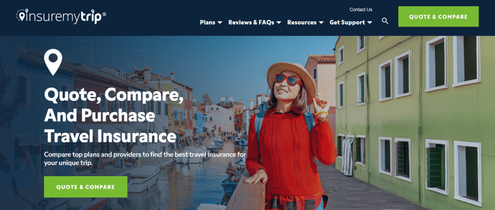The height and width of the screenshot is (210, 495).
Task: Click the pin icon in the logo
Action: tap(21, 15)
